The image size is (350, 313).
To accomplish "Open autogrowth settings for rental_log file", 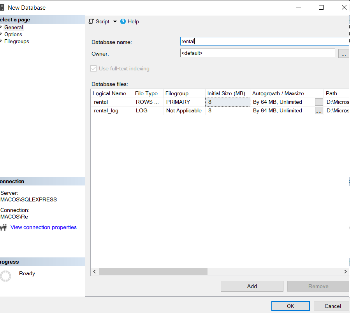I will [x=319, y=110].
